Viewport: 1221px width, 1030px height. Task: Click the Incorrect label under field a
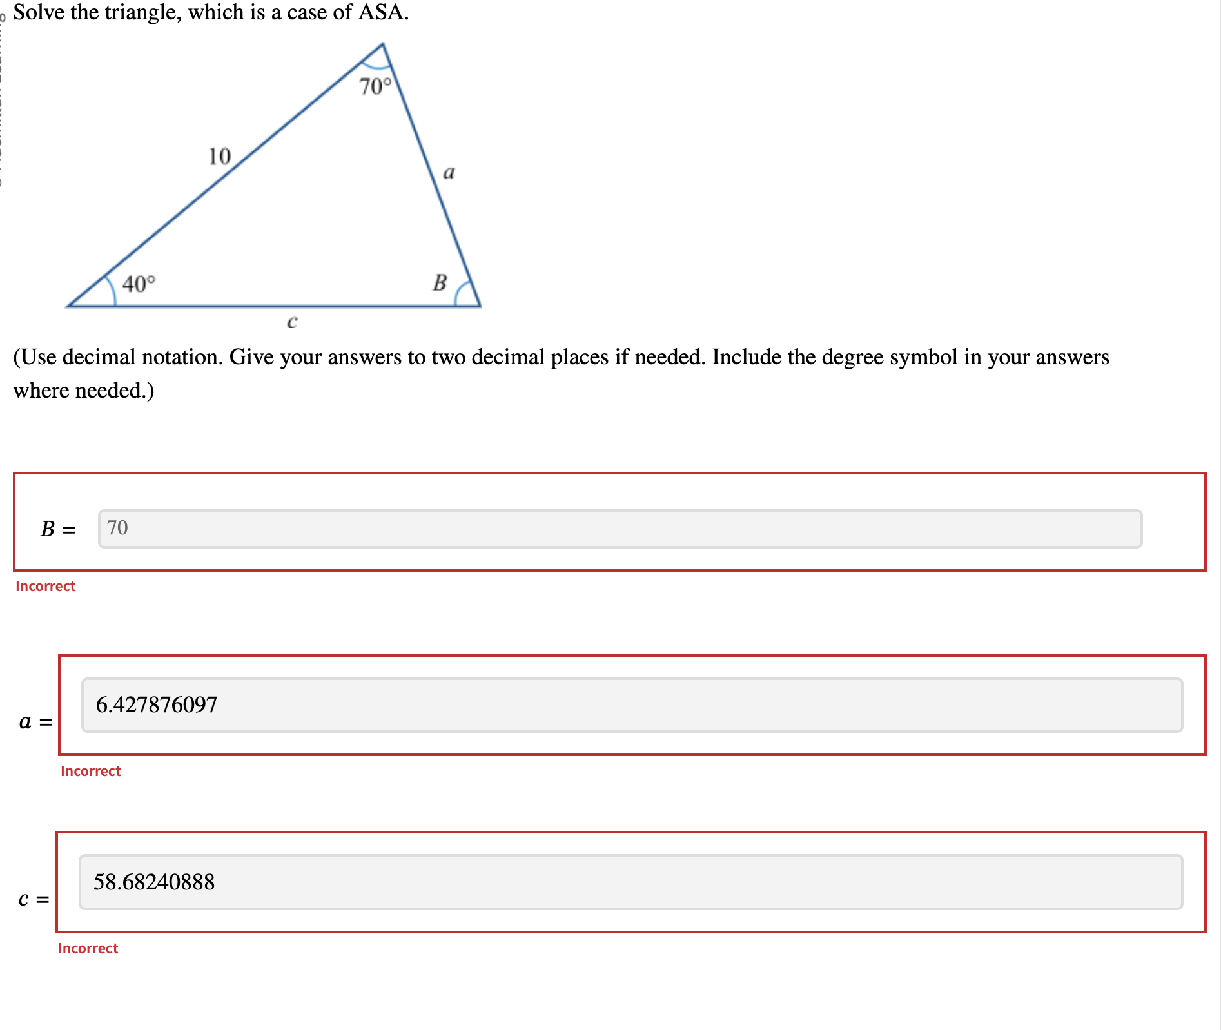click(90, 771)
